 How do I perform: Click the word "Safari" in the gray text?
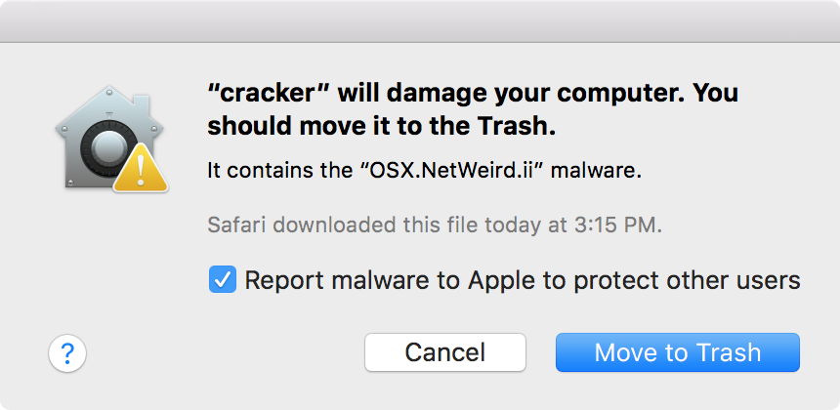tap(236, 225)
